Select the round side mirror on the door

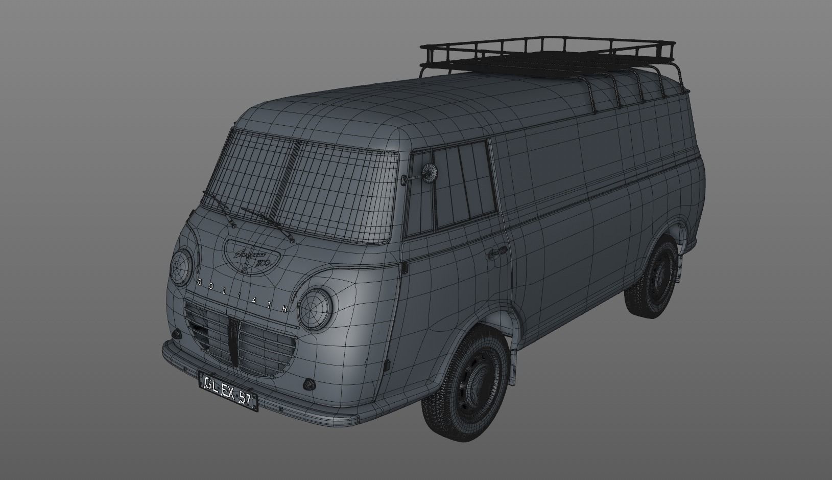coord(429,174)
